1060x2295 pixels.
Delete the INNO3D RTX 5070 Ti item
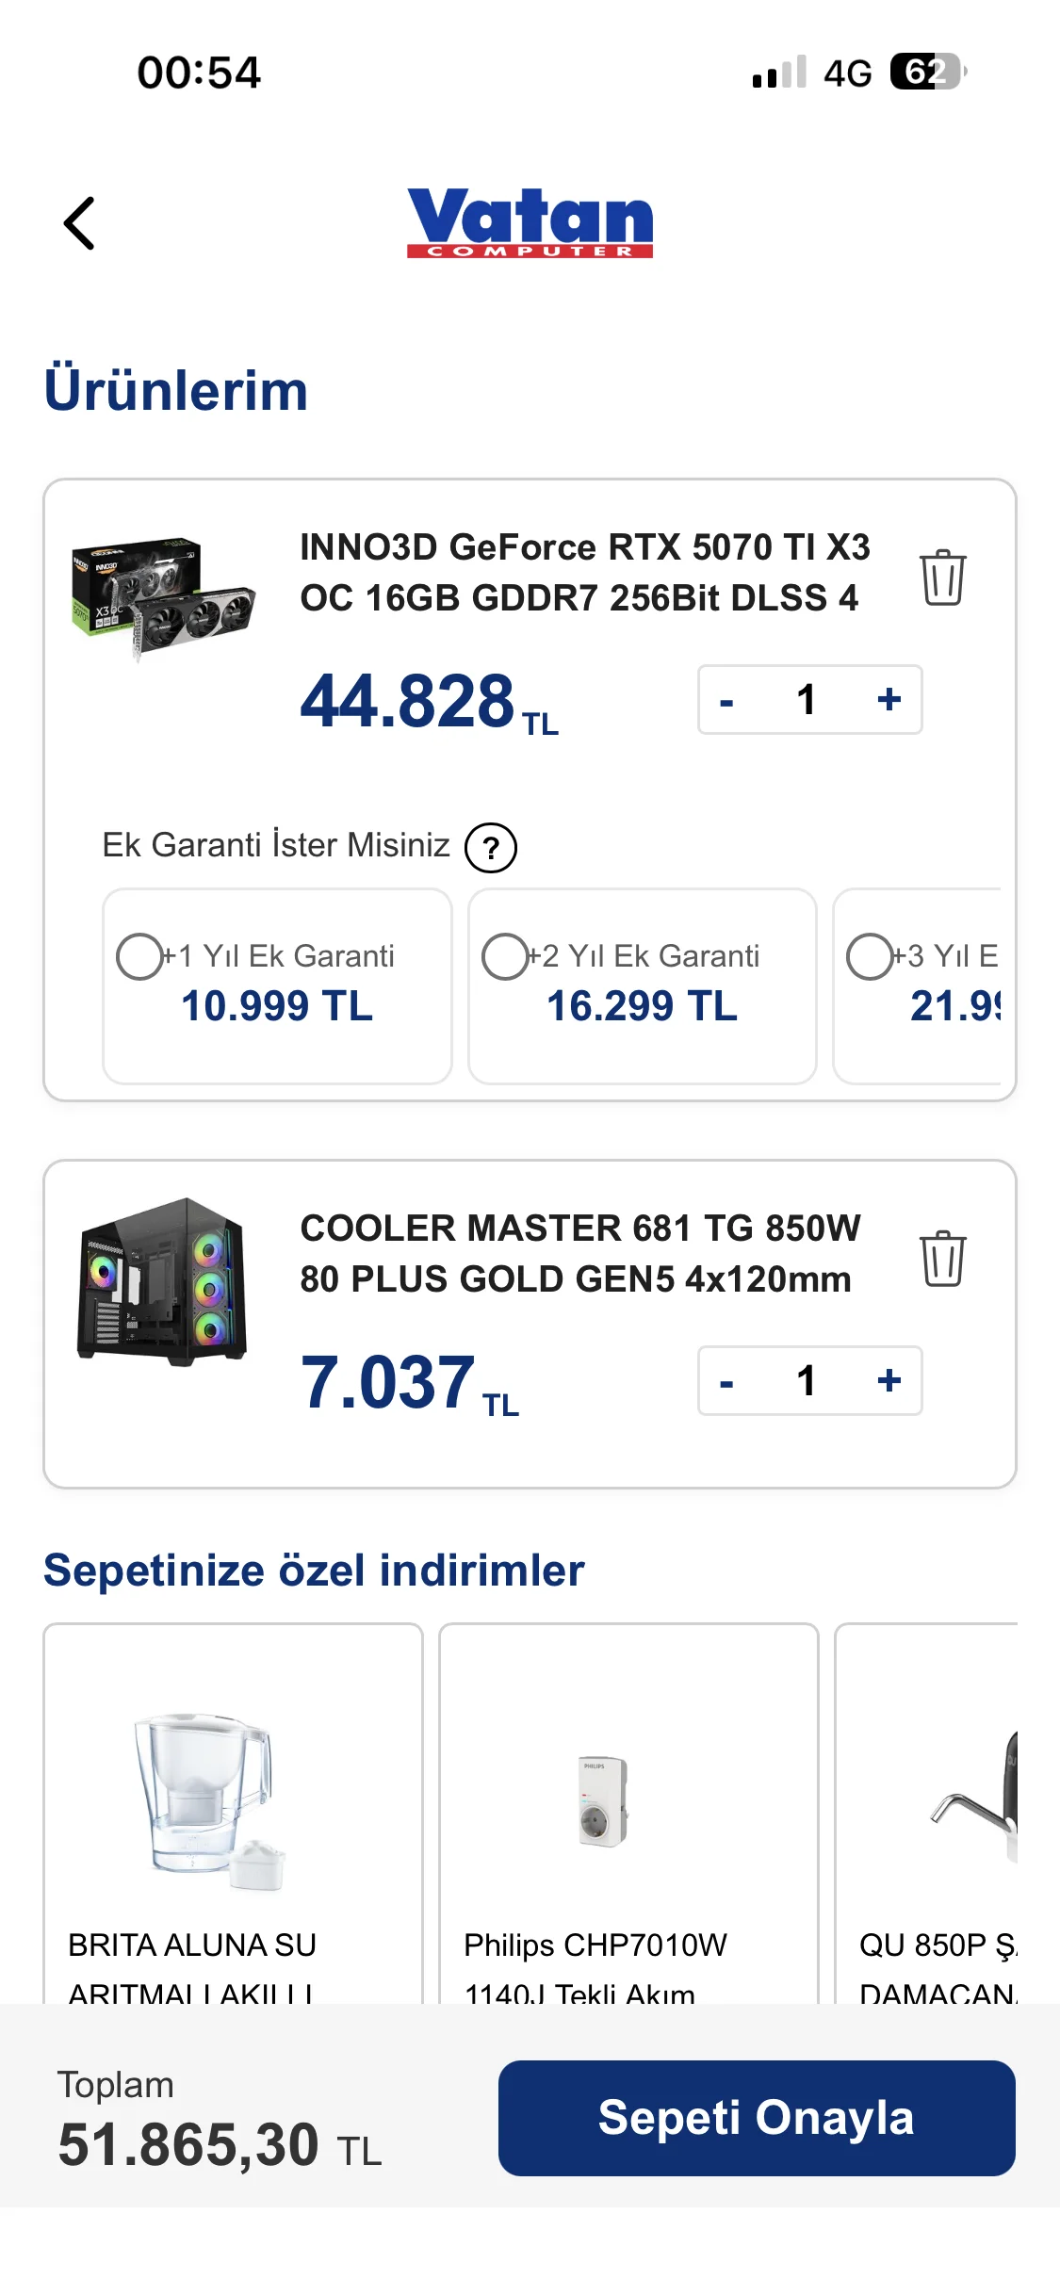tap(942, 577)
